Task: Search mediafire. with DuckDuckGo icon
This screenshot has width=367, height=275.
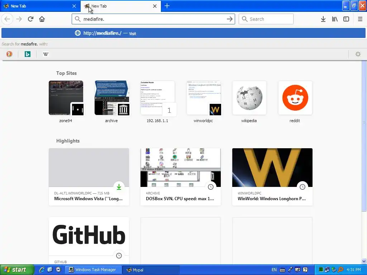Action: tap(9, 54)
